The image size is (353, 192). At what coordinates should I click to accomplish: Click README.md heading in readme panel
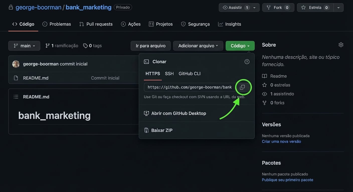tap(36, 97)
